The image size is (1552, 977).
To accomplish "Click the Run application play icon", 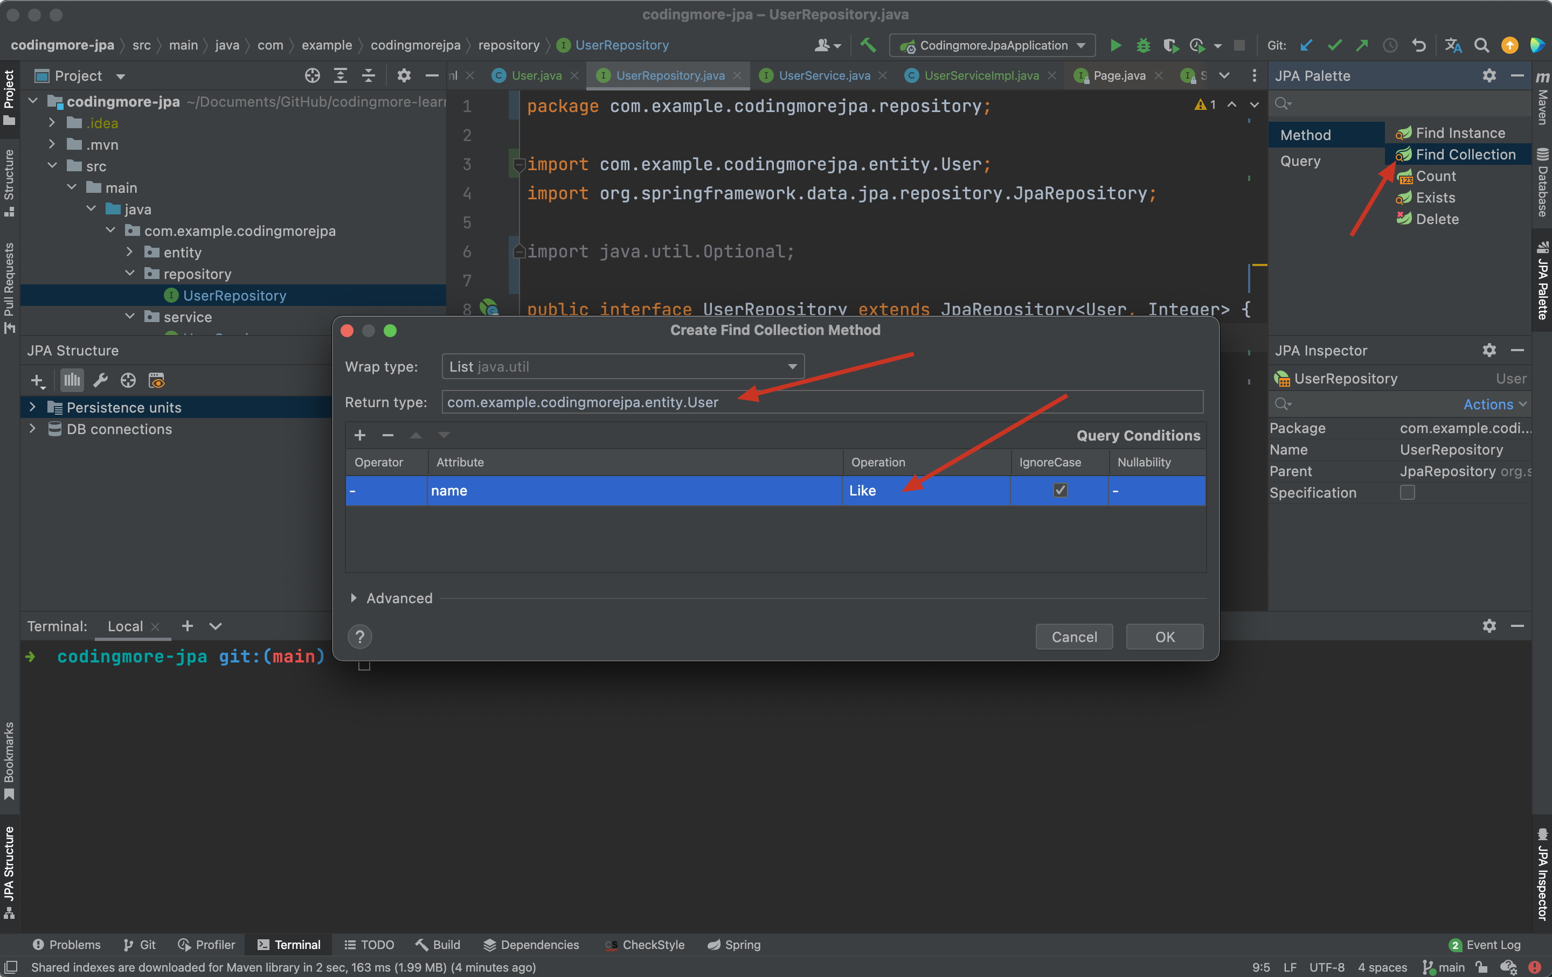I will tap(1115, 45).
